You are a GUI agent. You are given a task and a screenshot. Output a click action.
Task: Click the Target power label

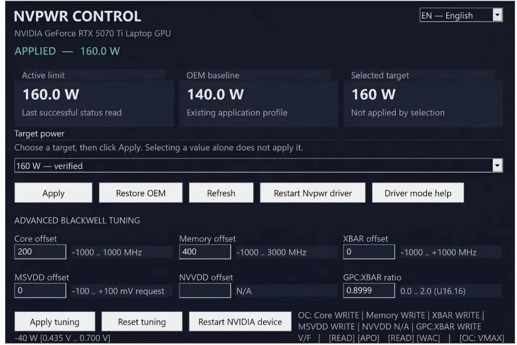pyautogui.click(x=39, y=134)
